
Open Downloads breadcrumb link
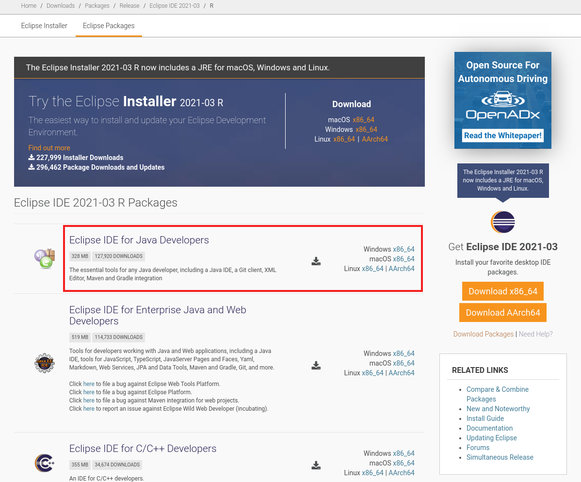(x=61, y=5)
